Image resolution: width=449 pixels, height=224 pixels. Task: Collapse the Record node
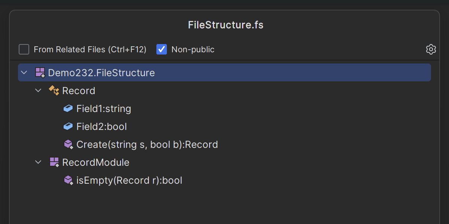pyautogui.click(x=38, y=90)
